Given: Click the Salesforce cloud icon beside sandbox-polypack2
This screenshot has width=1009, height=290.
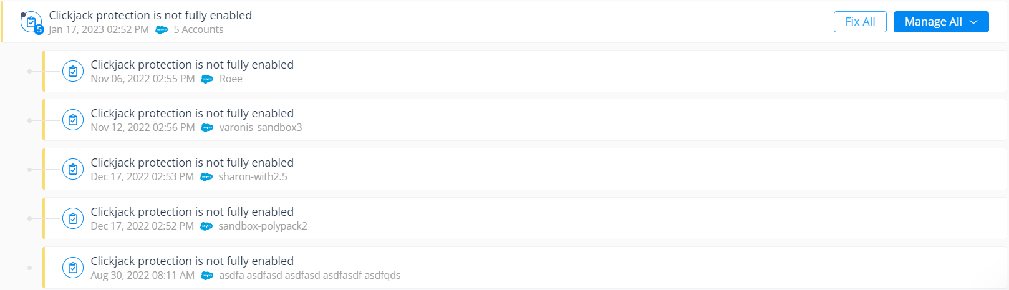Looking at the screenshot, I should [x=206, y=226].
